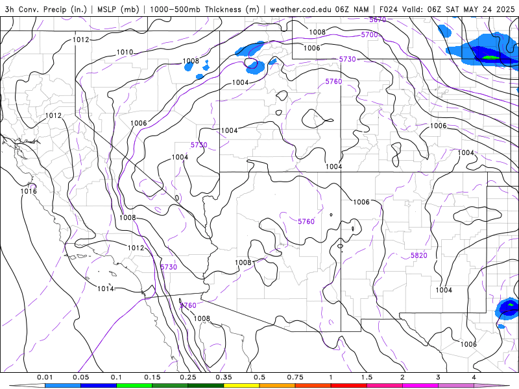Click the yellow 0.35–0.5 legend swatch
The width and height of the screenshot is (519, 389).
pyautogui.click(x=241, y=386)
